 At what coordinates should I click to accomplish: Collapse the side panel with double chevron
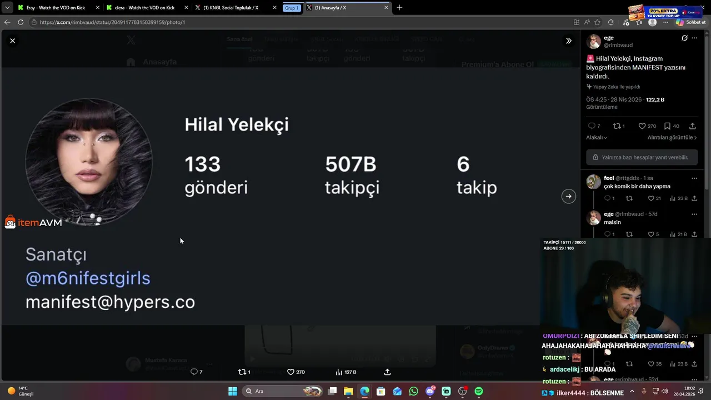[568, 41]
